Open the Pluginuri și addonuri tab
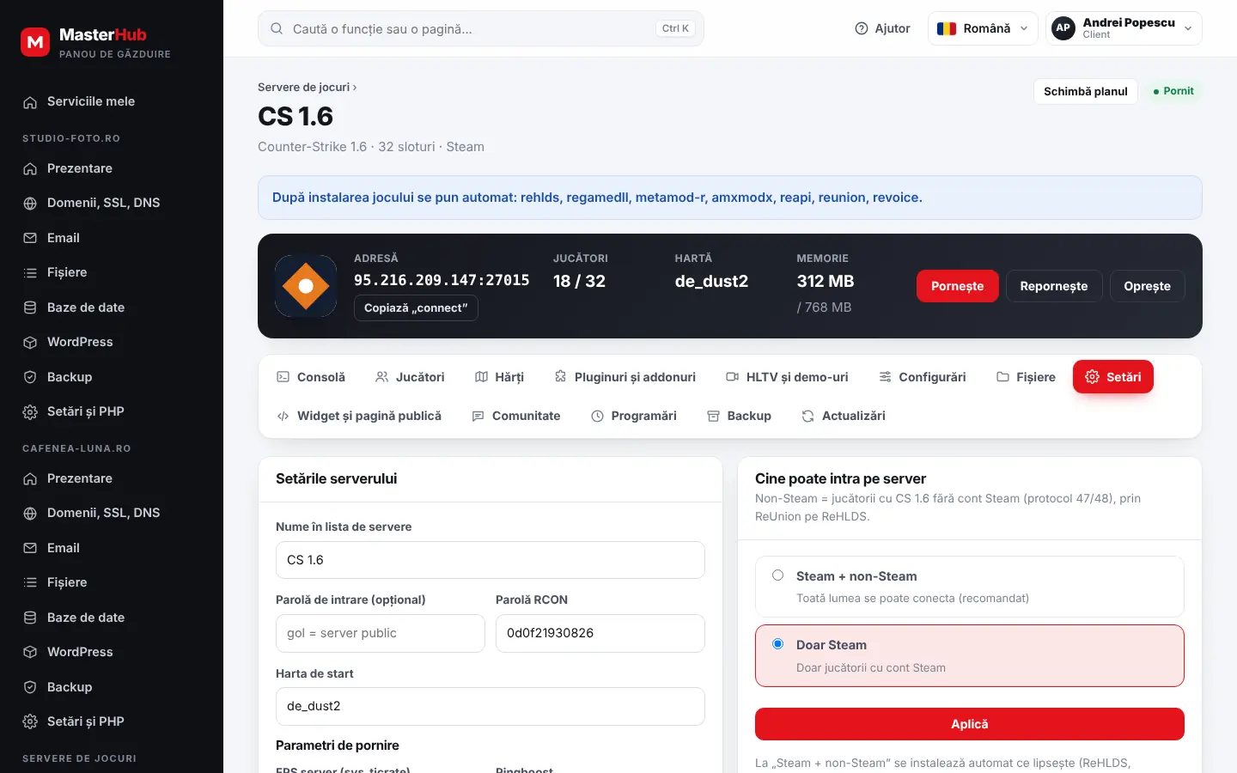1237x773 pixels. (625, 377)
